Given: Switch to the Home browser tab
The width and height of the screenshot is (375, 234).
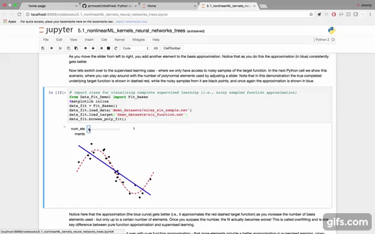Looking at the screenshot, I should (169, 6).
